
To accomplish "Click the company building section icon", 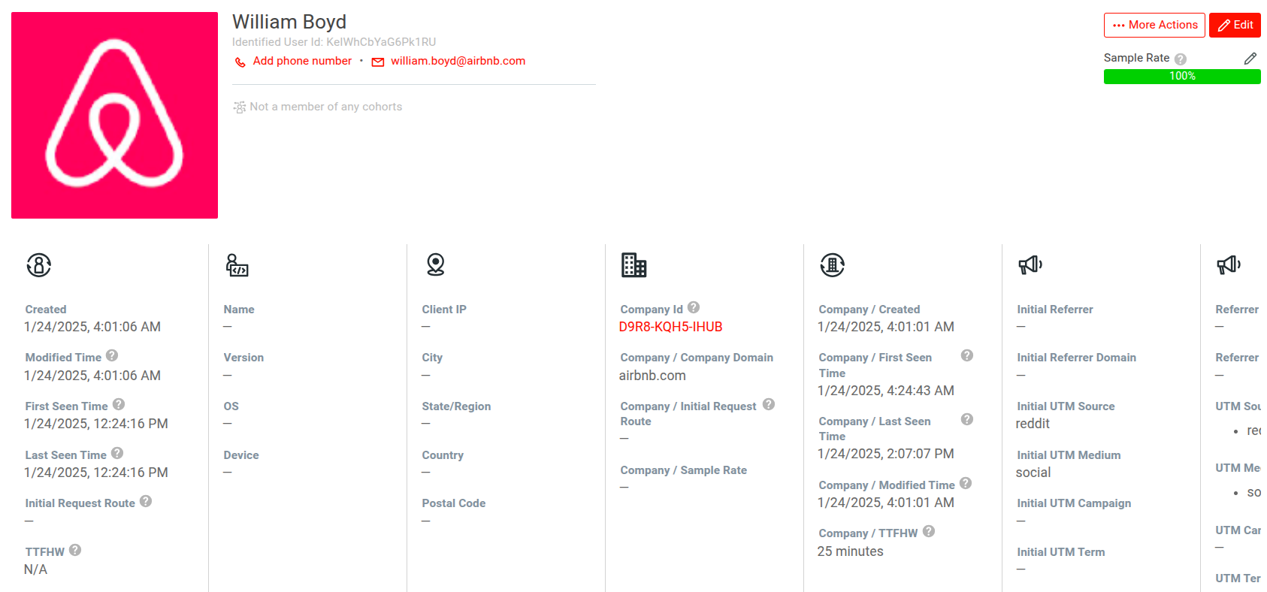I will click(633, 264).
